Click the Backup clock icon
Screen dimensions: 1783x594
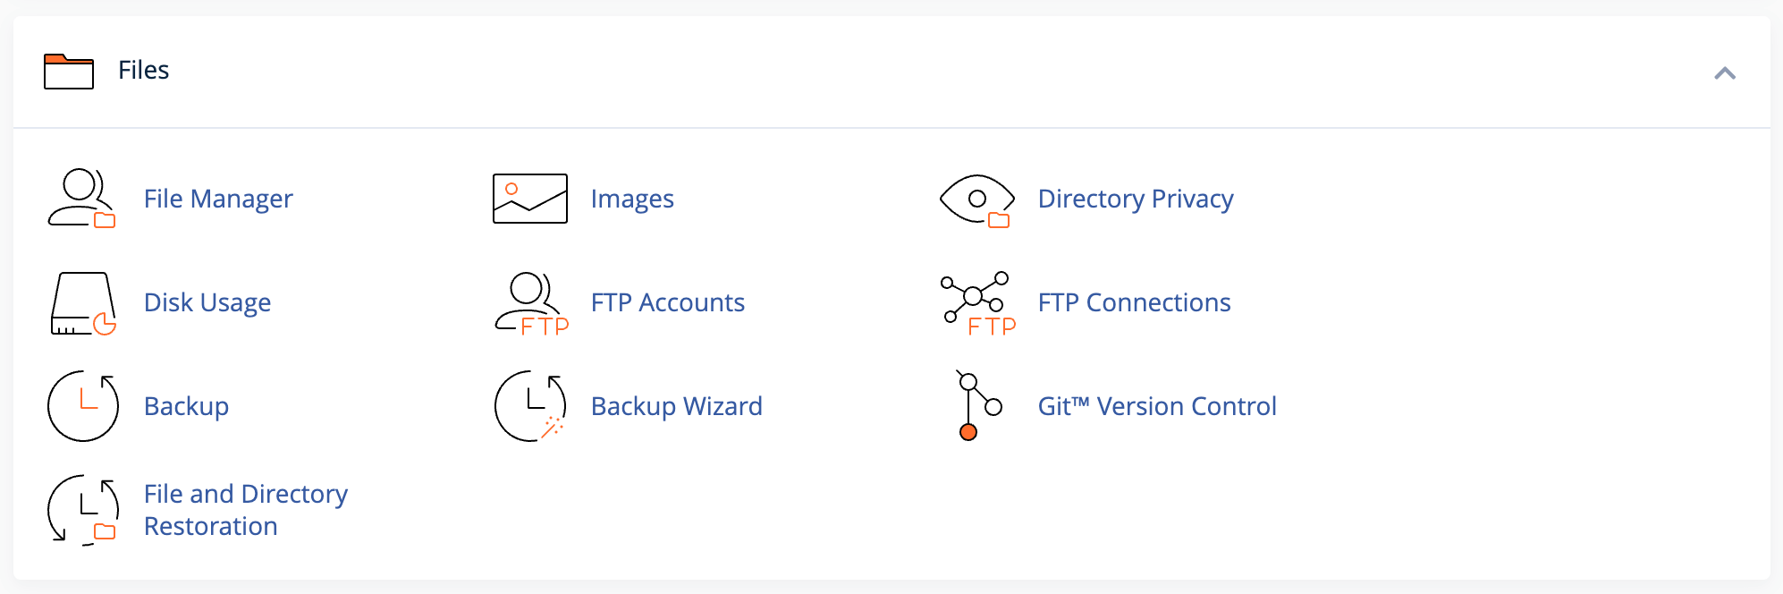click(81, 406)
